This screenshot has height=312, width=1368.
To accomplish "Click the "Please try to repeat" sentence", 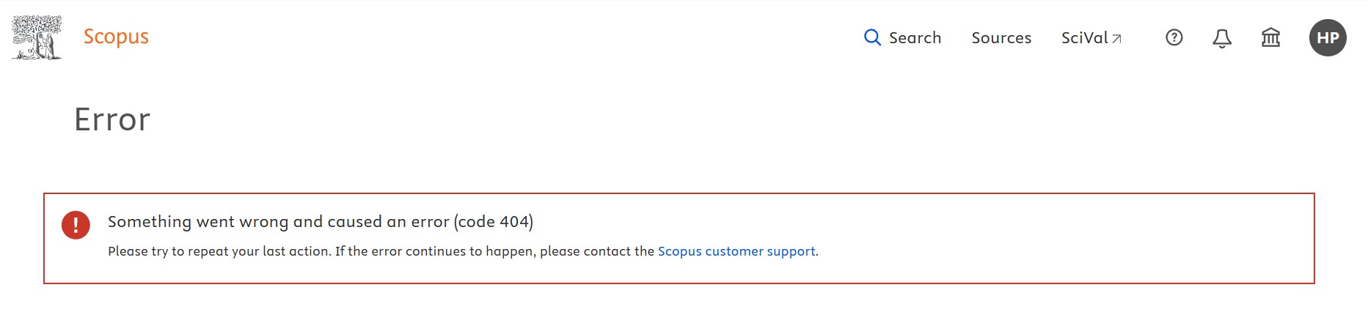I will coord(219,251).
